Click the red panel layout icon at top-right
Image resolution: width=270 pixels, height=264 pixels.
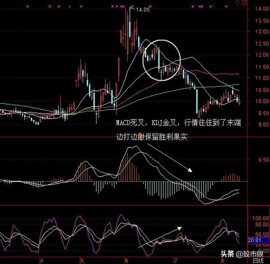coord(244,3)
